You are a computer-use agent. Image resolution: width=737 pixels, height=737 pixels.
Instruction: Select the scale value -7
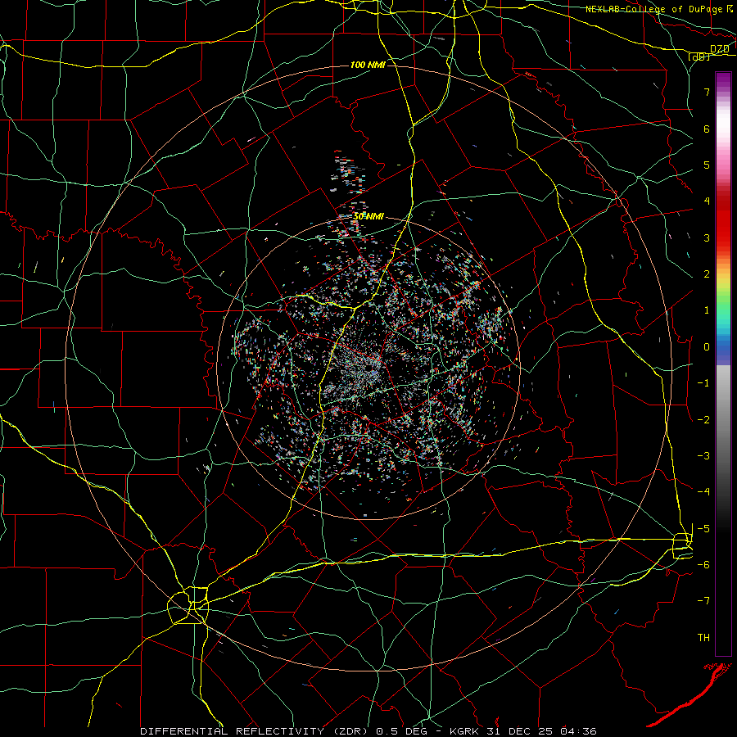tap(703, 601)
